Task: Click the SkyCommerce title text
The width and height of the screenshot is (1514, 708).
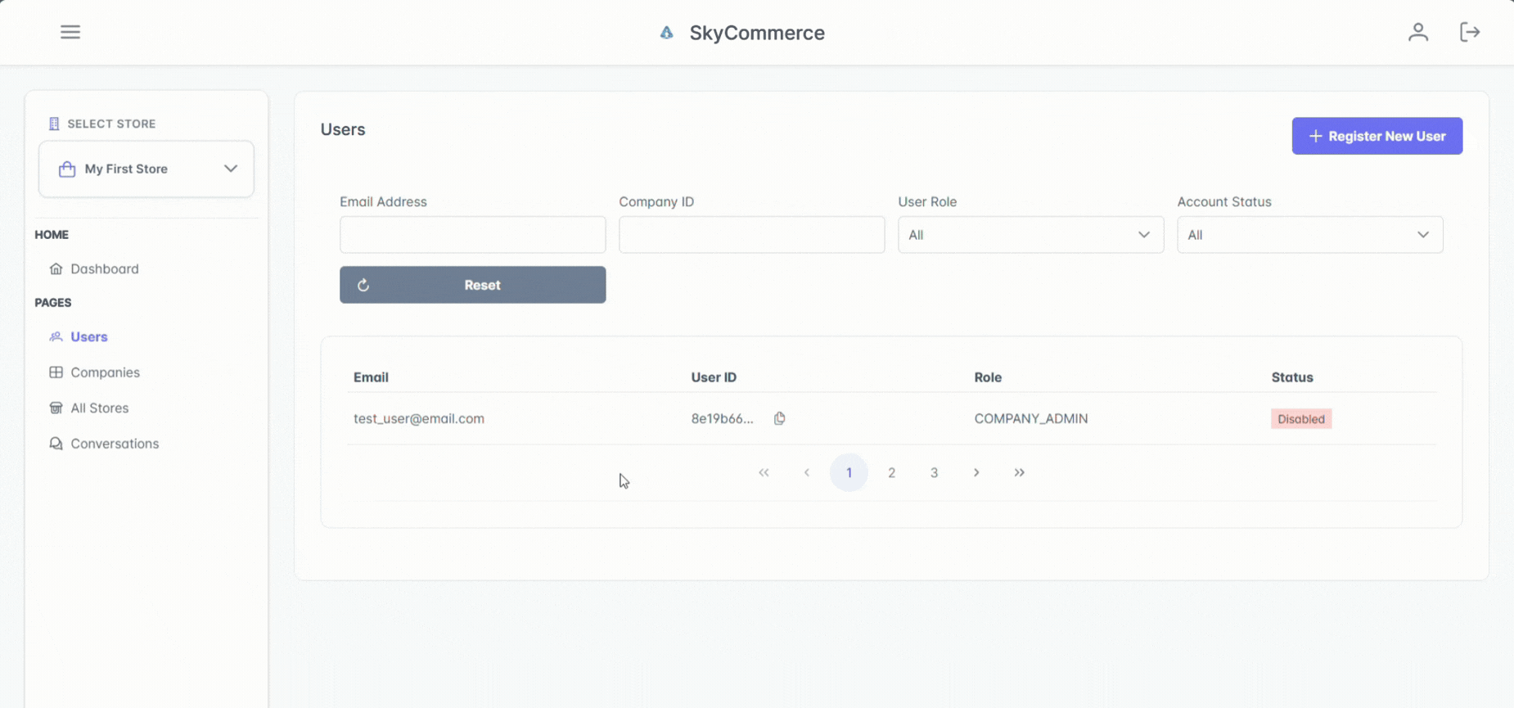Action: pos(757,33)
